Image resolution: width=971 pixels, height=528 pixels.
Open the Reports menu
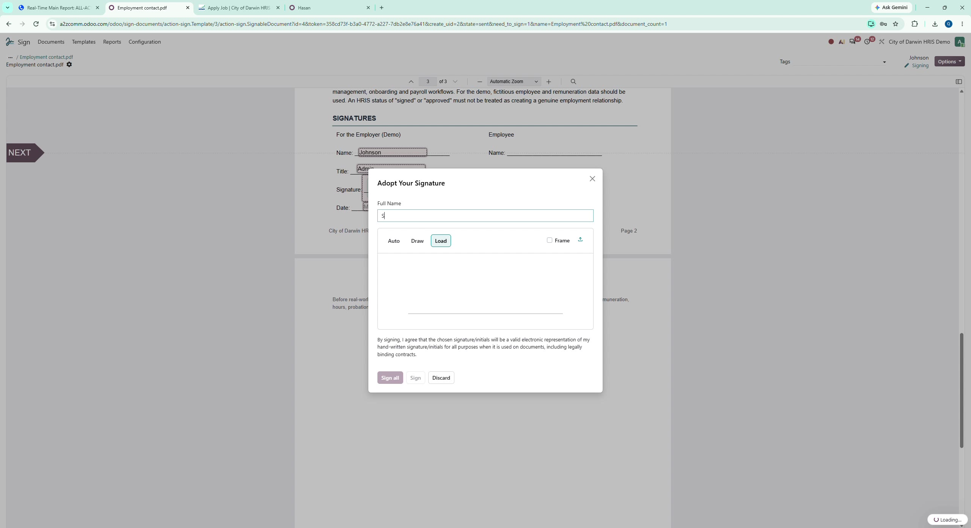(x=112, y=42)
